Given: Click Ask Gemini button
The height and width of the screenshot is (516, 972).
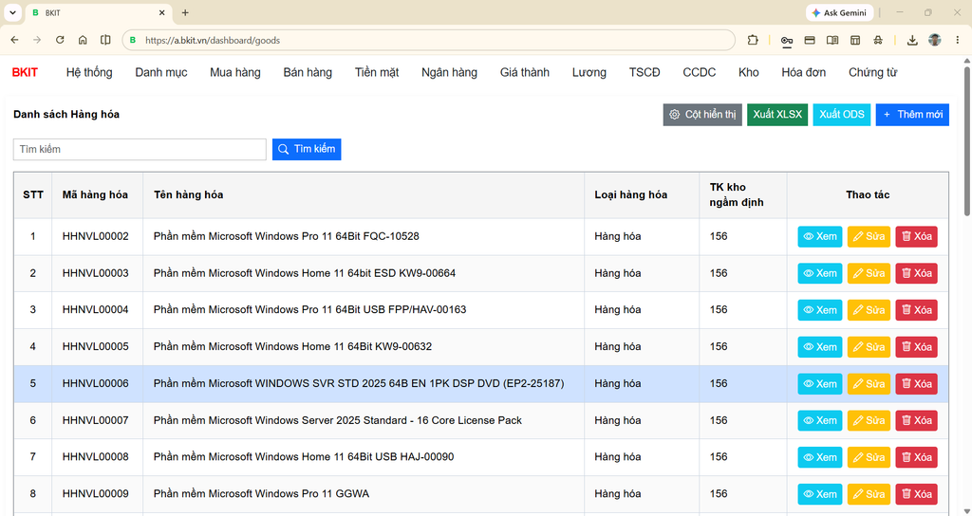Looking at the screenshot, I should click(840, 12).
